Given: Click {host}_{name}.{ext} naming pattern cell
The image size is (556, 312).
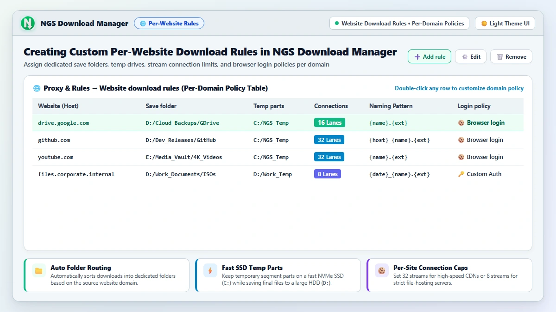Looking at the screenshot, I should pos(399,140).
